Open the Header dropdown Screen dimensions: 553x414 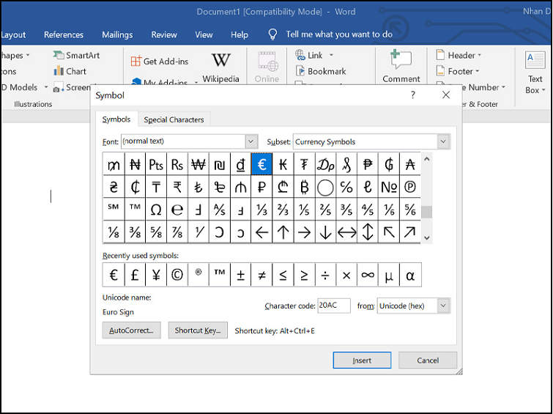click(459, 55)
